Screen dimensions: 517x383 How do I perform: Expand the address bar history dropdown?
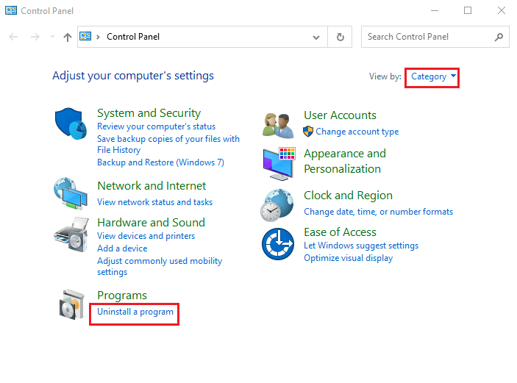tap(316, 37)
